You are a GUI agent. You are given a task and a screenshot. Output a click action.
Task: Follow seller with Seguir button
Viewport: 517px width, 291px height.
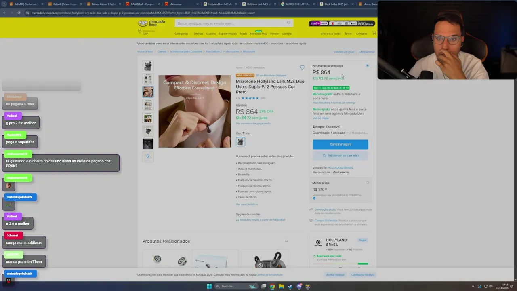pos(363,240)
